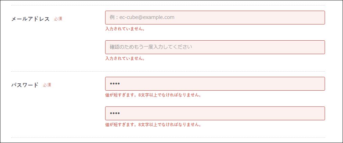This screenshot has width=343, height=143.
Task: Select the first パスワード input field
Action: (215, 84)
